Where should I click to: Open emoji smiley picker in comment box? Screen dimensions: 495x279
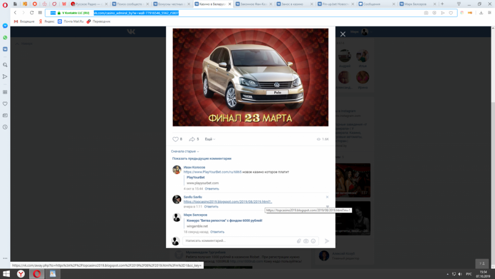click(313, 241)
